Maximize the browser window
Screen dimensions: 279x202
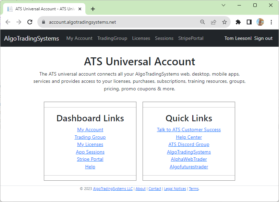click(x=255, y=5)
